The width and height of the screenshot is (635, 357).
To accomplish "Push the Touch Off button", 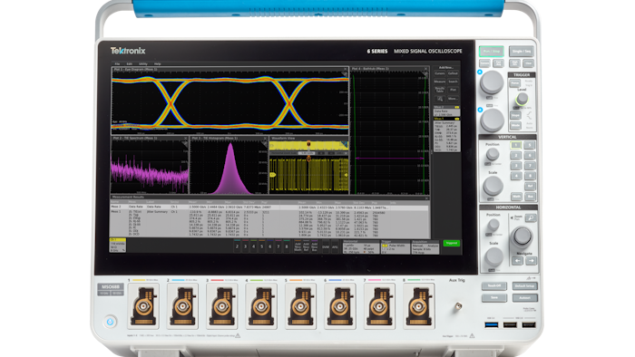I will click(494, 285).
